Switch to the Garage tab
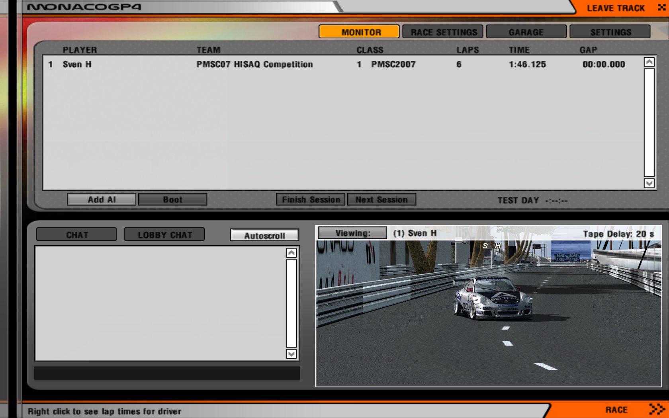Viewport: 669px width, 418px height. 526,32
